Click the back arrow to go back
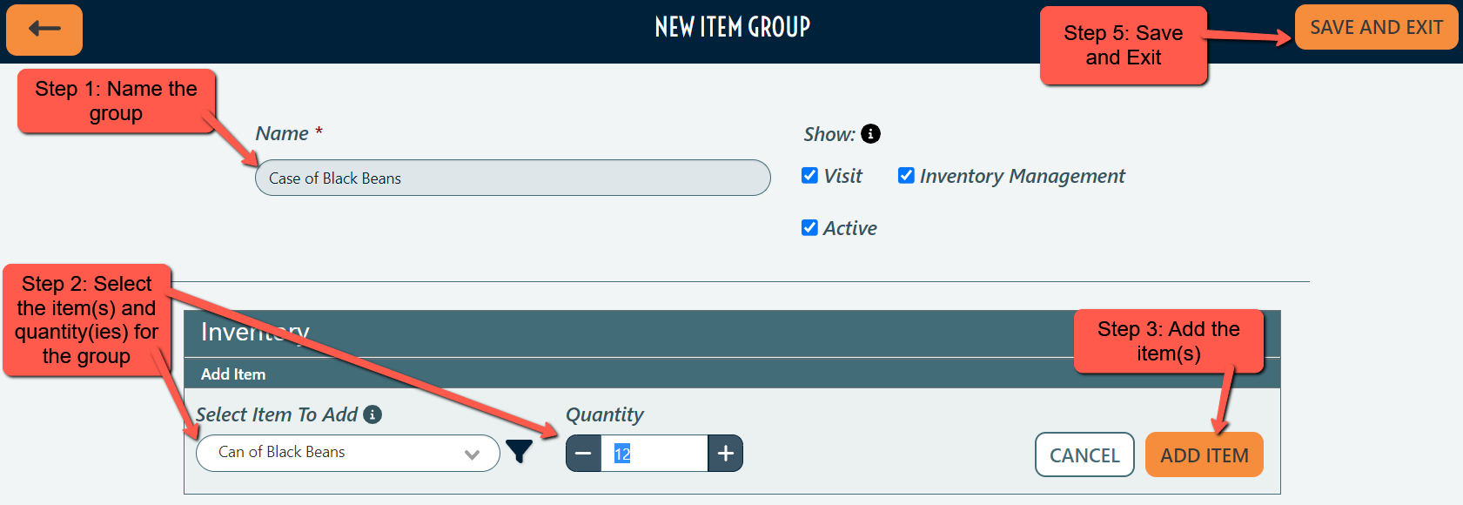Viewport: 1463px width, 505px height. (x=44, y=30)
